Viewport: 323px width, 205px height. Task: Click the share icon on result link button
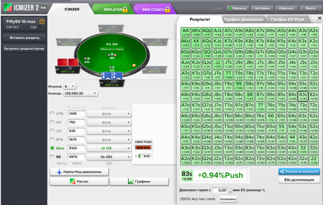282,171
